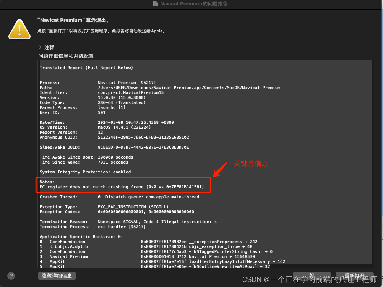Open the help question mark button
Image resolution: width=383 pixels, height=287 pixels.
click(11, 276)
